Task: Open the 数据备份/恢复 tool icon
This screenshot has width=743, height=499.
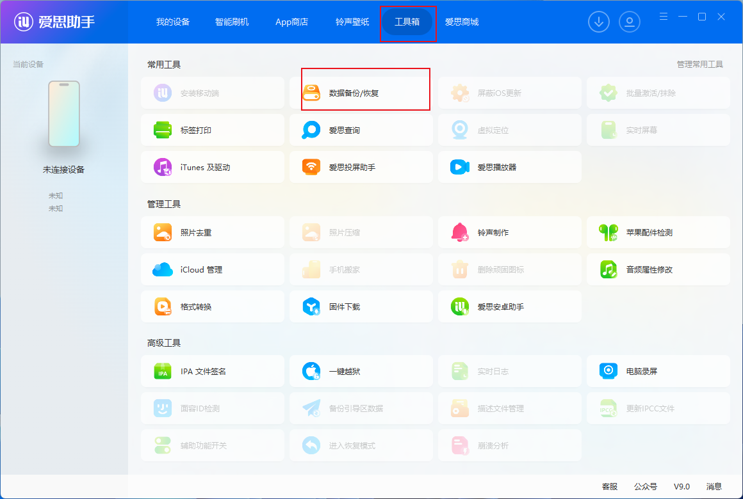Action: [311, 93]
